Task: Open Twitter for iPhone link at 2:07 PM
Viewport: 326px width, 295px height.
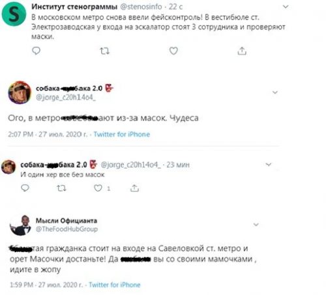Action: tap(122, 134)
